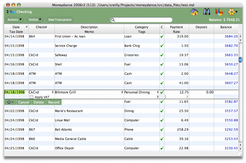The image size is (246, 163).
Task: Open the gear settings menu in toolbar
Action: (232, 12)
